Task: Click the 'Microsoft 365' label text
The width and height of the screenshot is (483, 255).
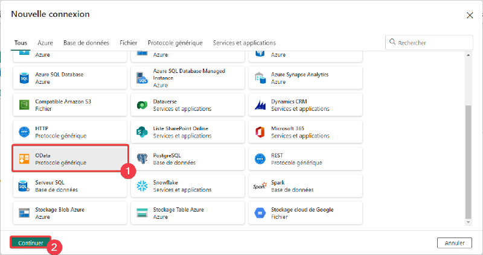Action: coord(287,128)
